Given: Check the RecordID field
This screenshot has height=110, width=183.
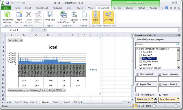Looking at the screenshot, I should coord(141,52).
